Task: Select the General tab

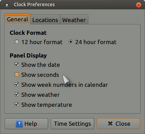Action: click(x=18, y=19)
